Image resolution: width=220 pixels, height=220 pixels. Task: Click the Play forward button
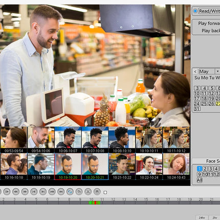(x=209, y=23)
